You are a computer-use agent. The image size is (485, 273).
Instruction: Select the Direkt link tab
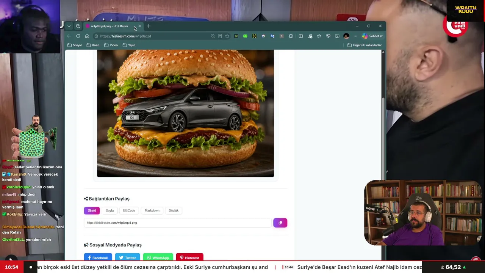click(92, 210)
